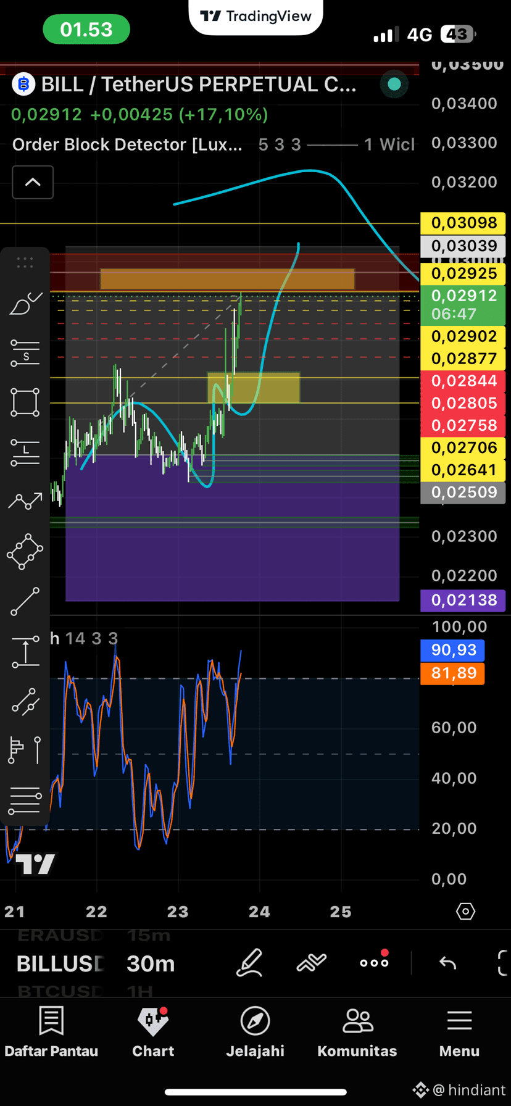Tap the green 01.53 time pill
The width and height of the screenshot is (511, 1106).
pos(86,30)
